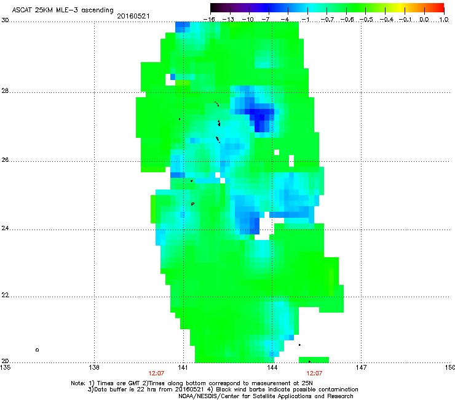This screenshot has width=455, height=400.
Task: Select the longitude axis label 144
Action: (272, 367)
